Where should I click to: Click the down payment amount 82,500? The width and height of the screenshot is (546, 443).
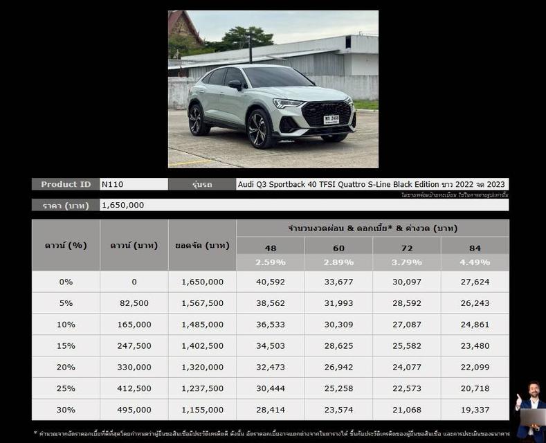pyautogui.click(x=134, y=303)
